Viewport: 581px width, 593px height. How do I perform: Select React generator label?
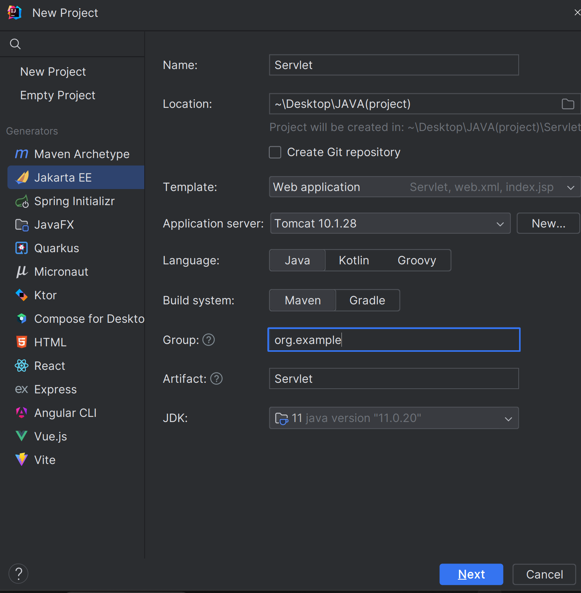click(x=50, y=366)
